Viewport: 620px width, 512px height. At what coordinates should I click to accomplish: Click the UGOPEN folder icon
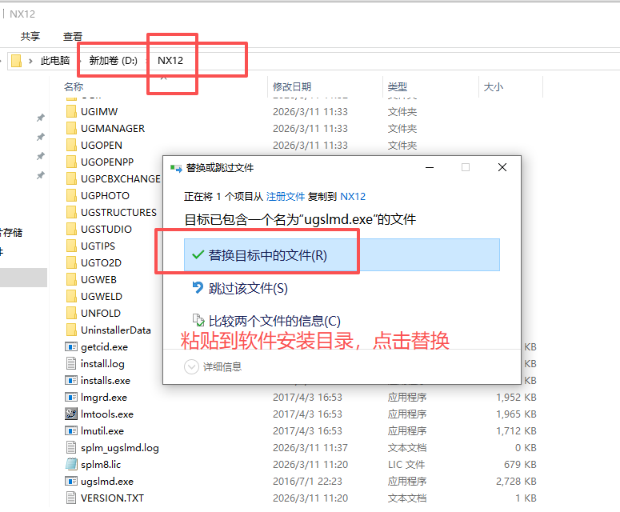click(71, 145)
